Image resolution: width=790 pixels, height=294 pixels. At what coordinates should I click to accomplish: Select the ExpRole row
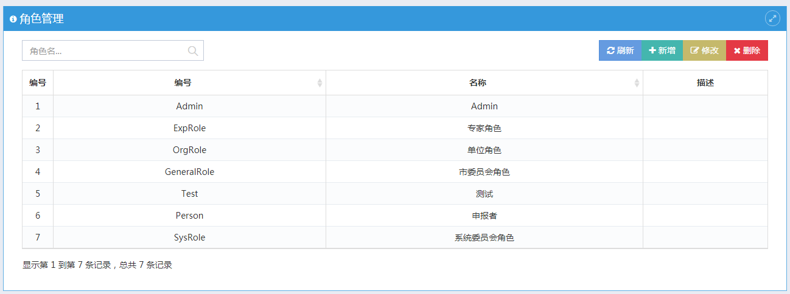395,128
